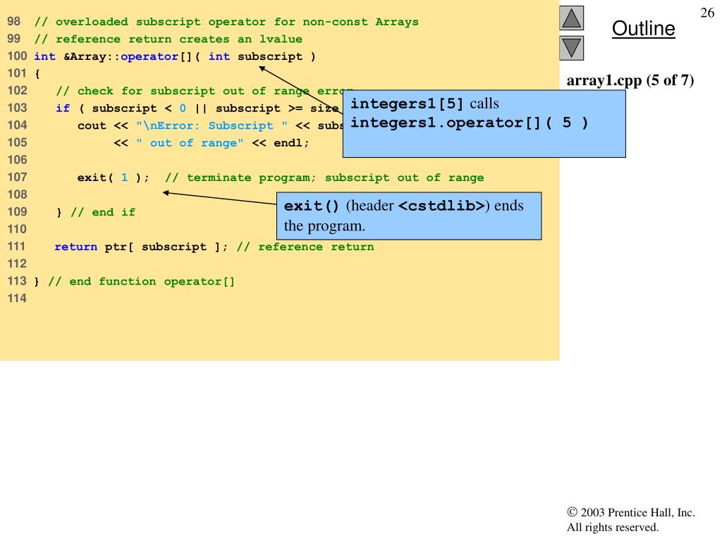Click the 'exit( 1 );' statement
722x541 pixels.
pos(114,178)
